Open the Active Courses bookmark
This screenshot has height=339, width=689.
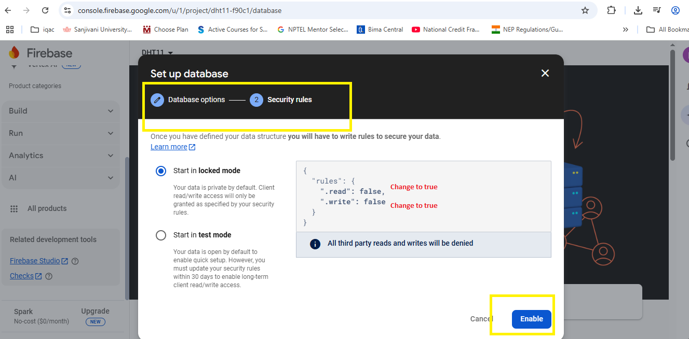233,30
